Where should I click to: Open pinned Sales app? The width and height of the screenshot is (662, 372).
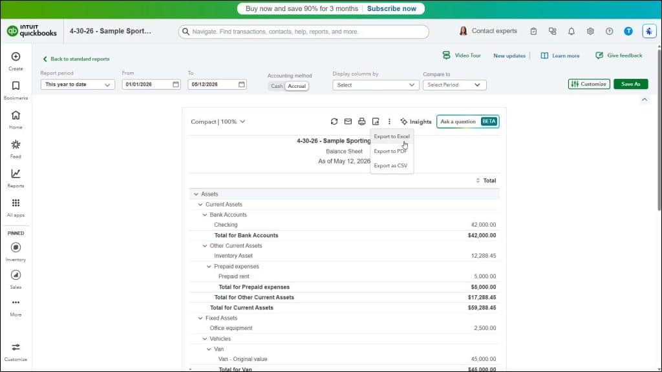[x=16, y=280]
